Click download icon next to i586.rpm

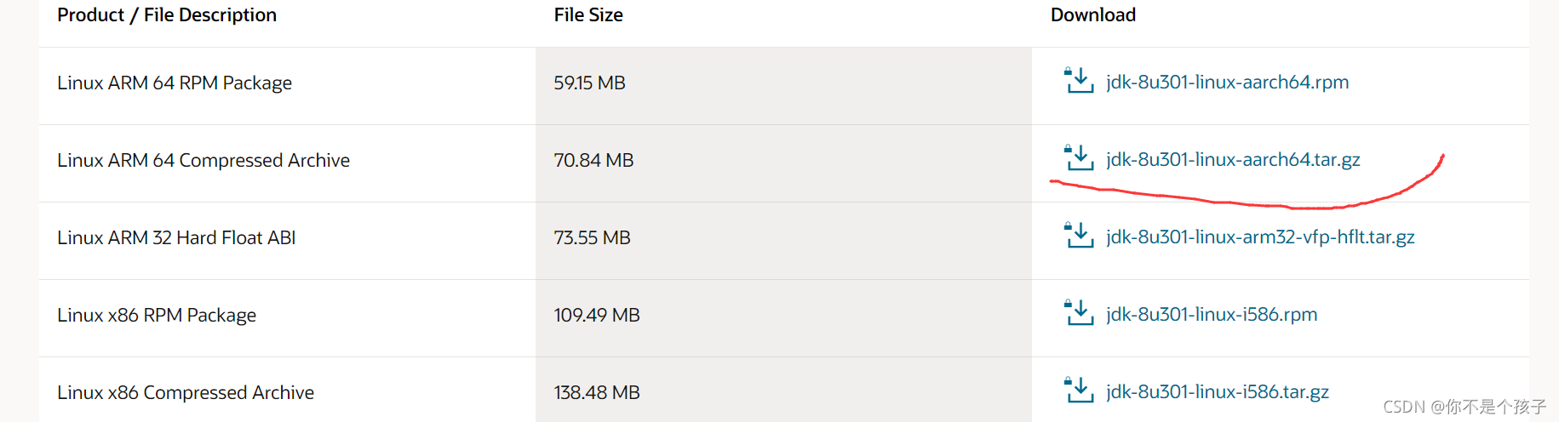tap(1079, 313)
